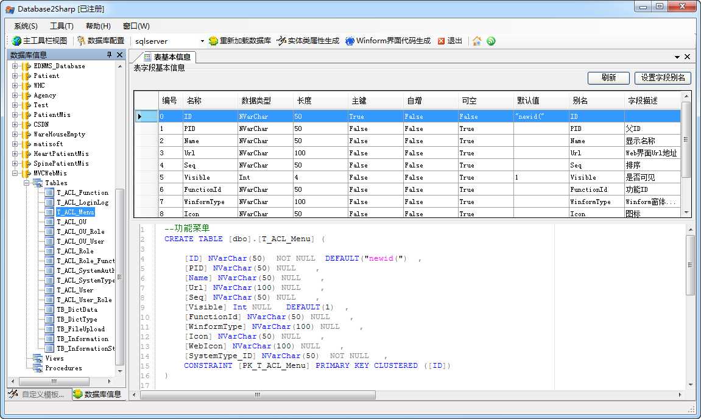Select the T_ACL_OU_Role table
Viewport: 701px width, 419px height.
(x=80, y=231)
